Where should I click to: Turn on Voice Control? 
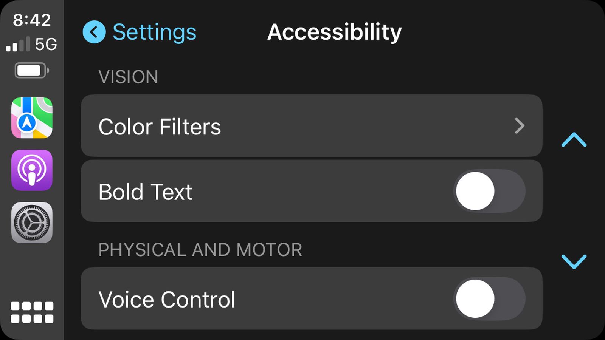(x=490, y=298)
